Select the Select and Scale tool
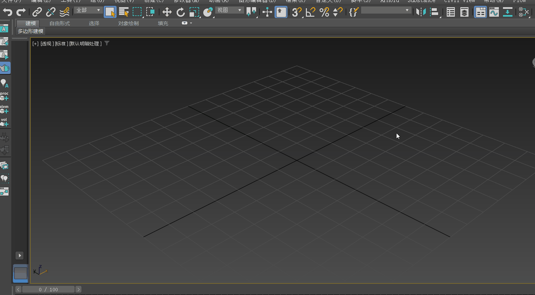 tap(194, 12)
